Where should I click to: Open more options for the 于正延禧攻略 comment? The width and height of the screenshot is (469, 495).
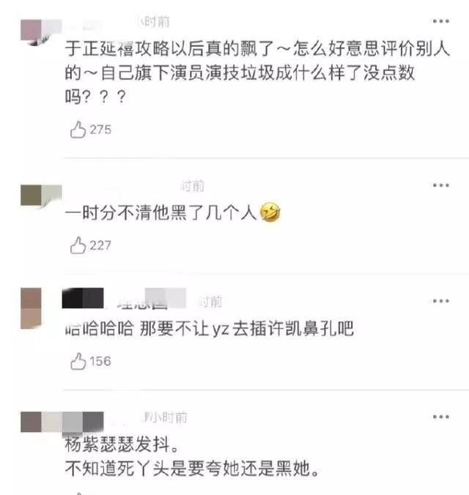click(441, 21)
